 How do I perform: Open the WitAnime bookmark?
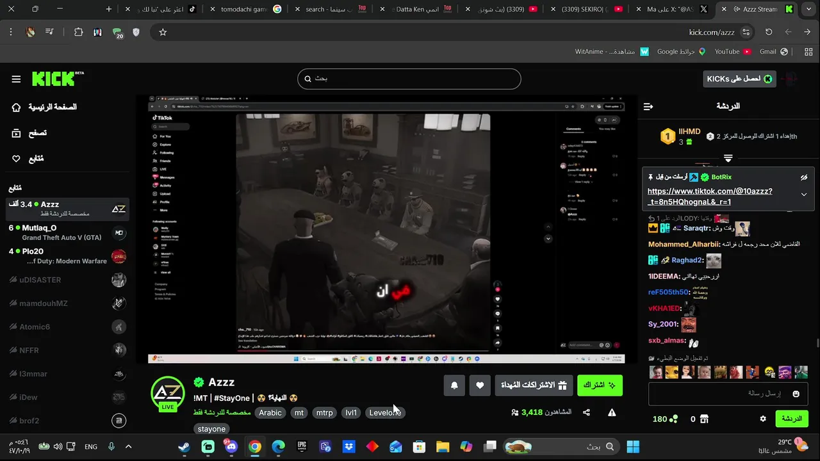coord(612,51)
